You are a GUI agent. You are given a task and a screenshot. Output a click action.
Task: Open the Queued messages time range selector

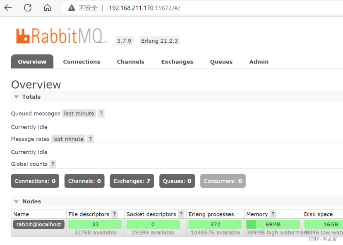click(x=79, y=113)
